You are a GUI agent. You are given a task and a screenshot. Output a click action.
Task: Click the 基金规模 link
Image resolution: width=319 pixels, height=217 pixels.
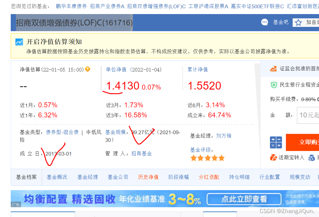115,132
